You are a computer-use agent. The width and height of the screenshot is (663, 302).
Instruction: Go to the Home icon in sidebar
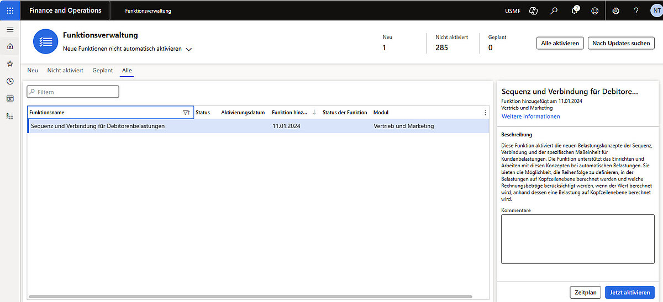[x=10, y=46]
